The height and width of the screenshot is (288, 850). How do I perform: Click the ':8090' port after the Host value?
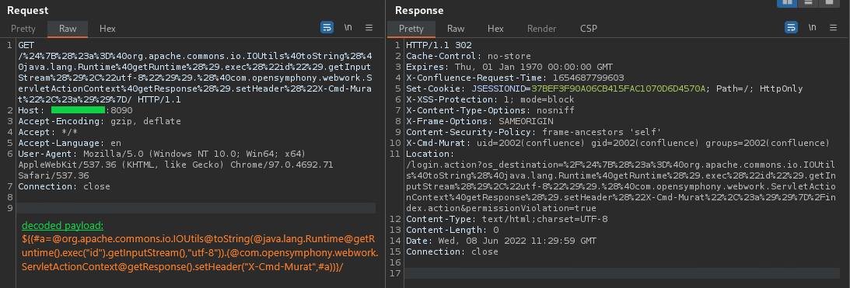click(119, 110)
